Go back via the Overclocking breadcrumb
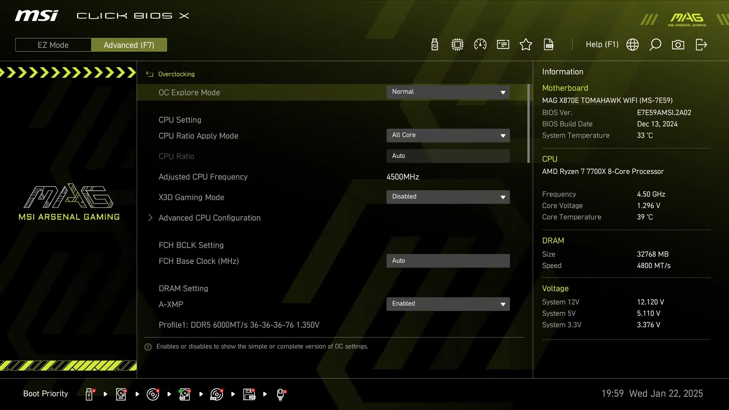Screen dimensions: 729x410 [x=176, y=74]
